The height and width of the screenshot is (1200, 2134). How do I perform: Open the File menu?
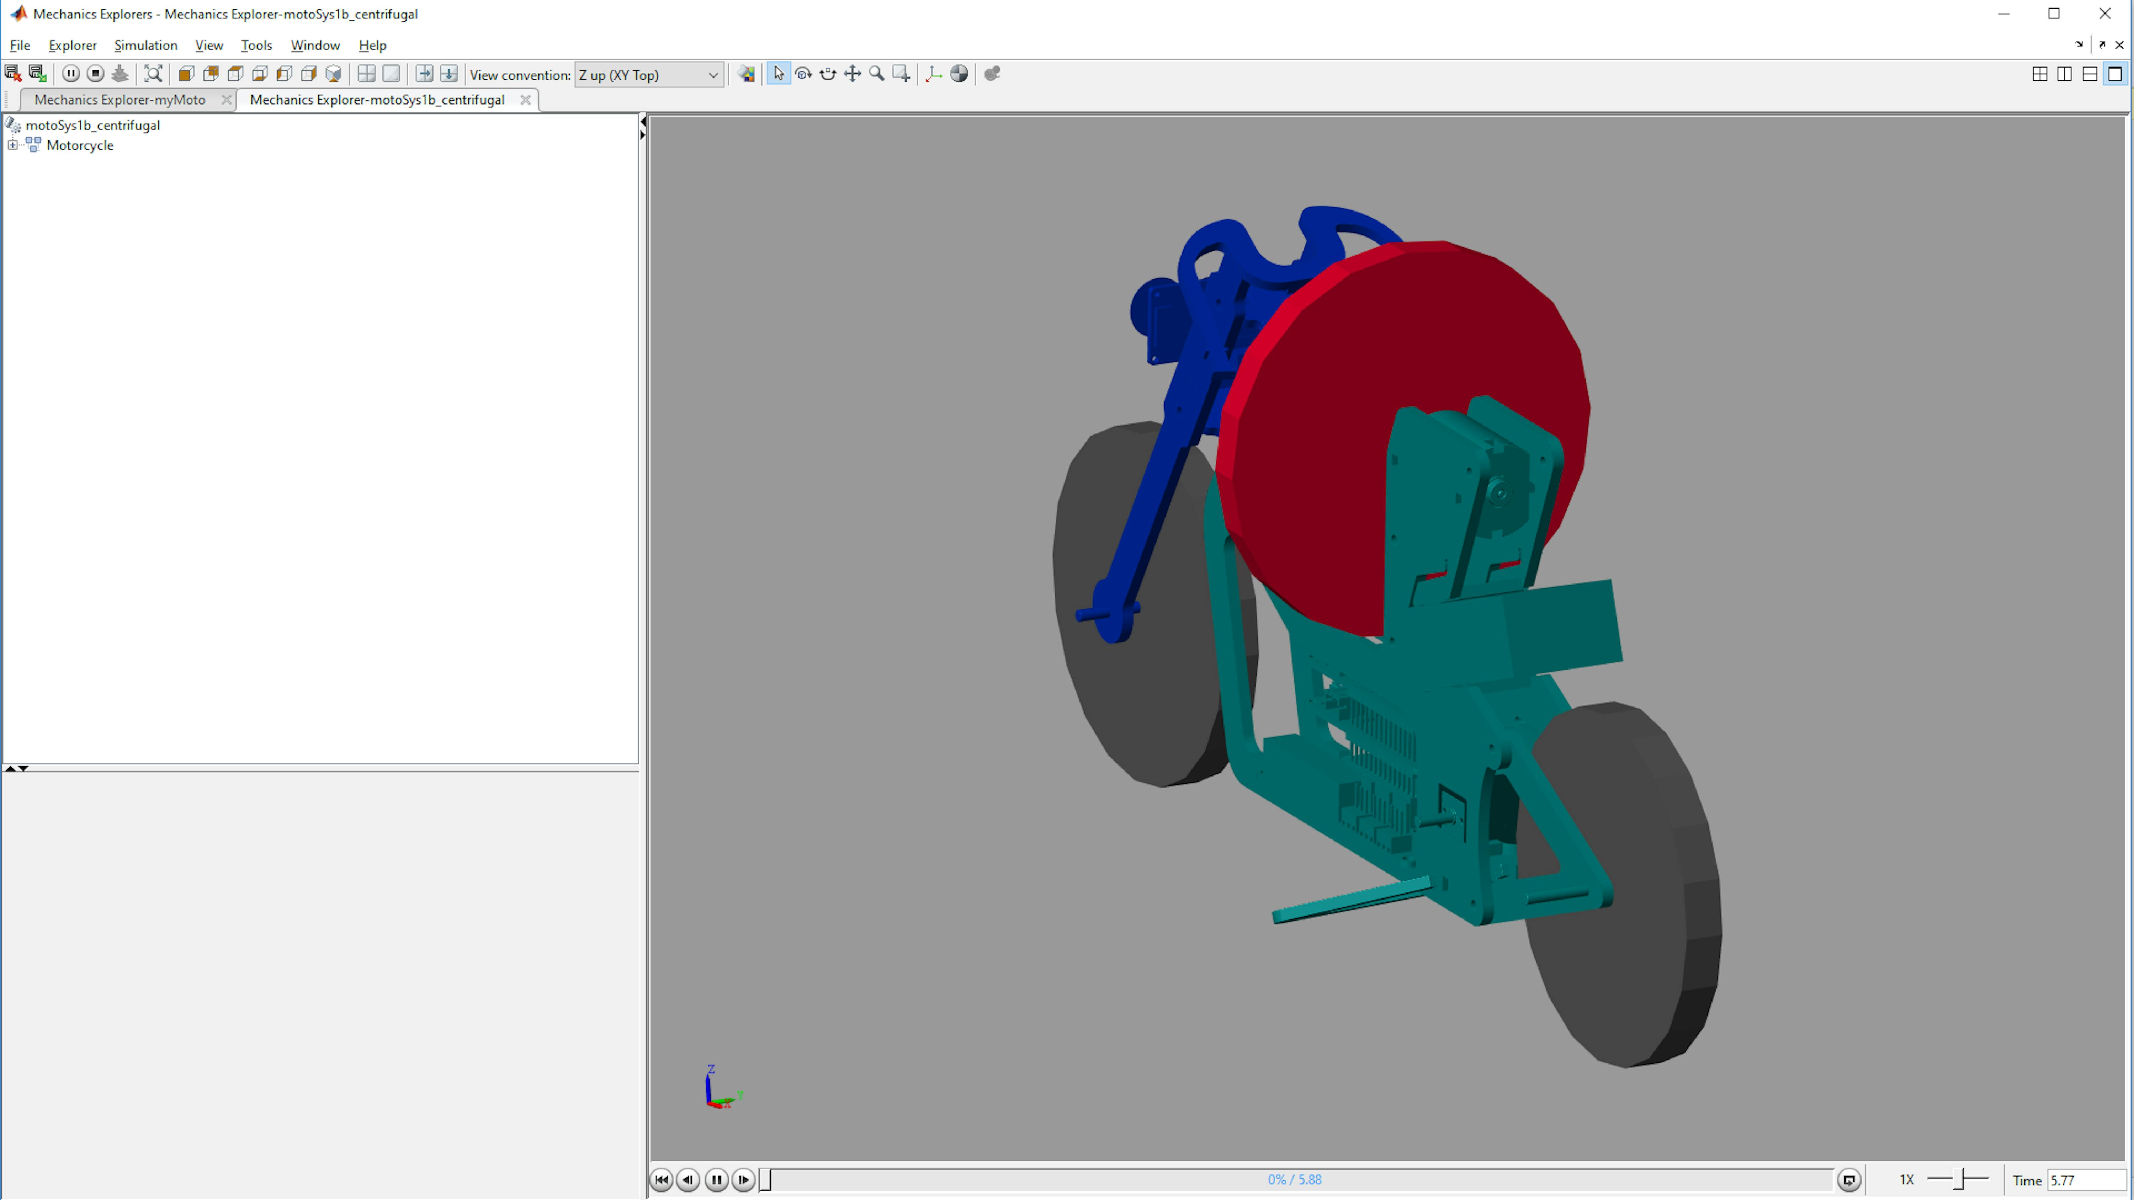click(x=20, y=45)
